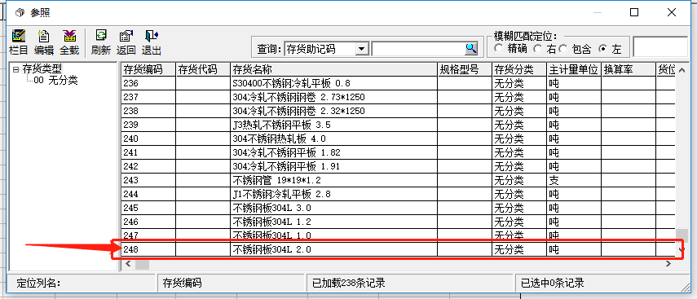The image size is (697, 299).
Task: Select J3热轧不锈钢平板 3.5 item
Action: pos(281,125)
